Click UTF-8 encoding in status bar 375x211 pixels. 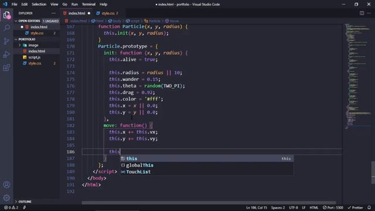tap(293, 207)
